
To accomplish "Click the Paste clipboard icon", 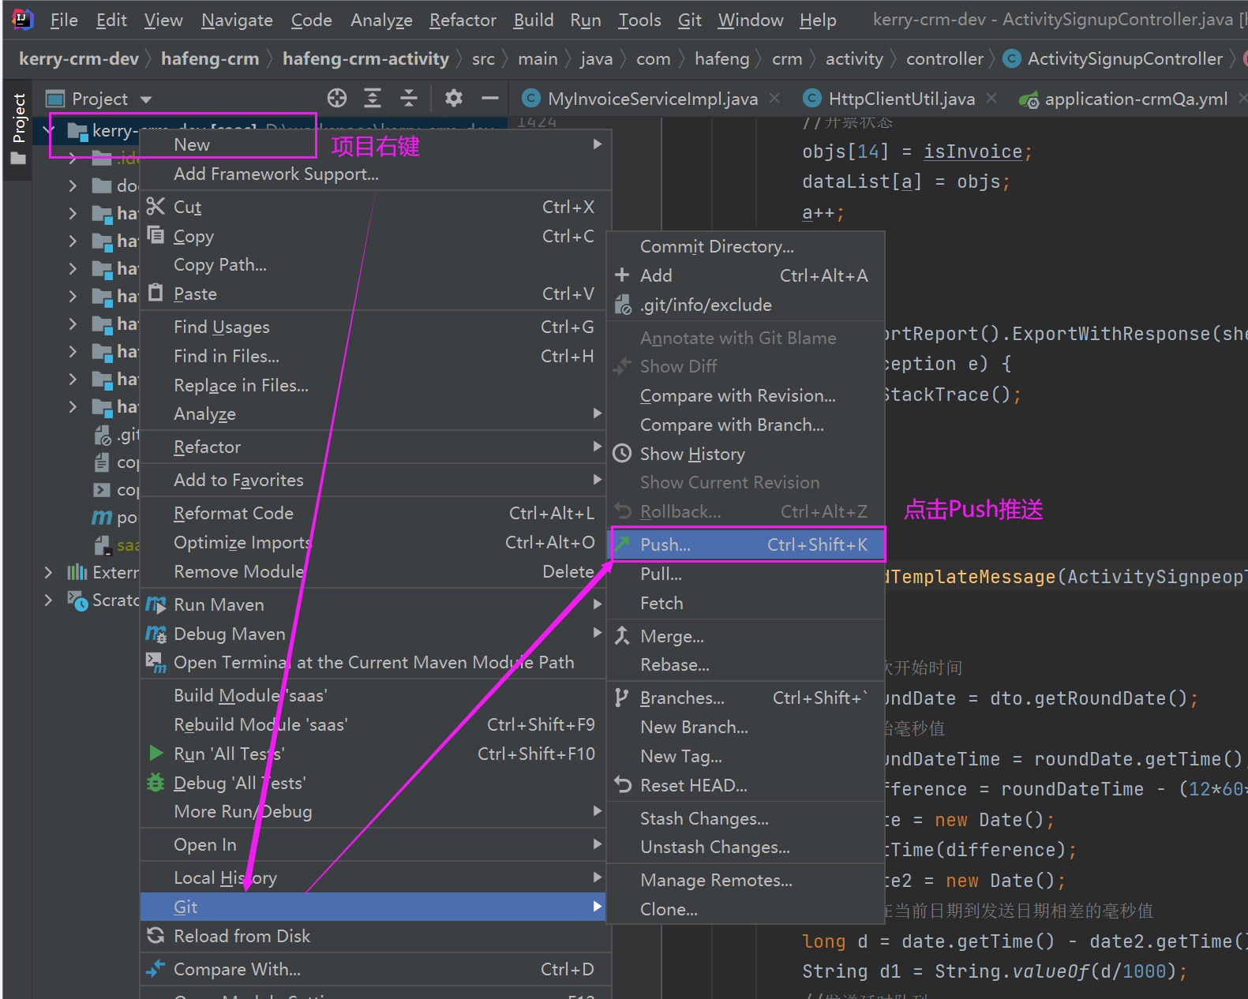I will (156, 293).
